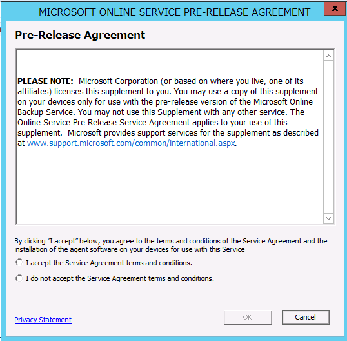Select the 'I do not accept' radio circle
This screenshot has width=347, height=341.
tap(19, 278)
